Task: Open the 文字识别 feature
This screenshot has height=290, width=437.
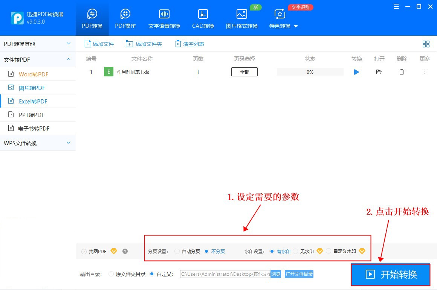Action: (300, 7)
